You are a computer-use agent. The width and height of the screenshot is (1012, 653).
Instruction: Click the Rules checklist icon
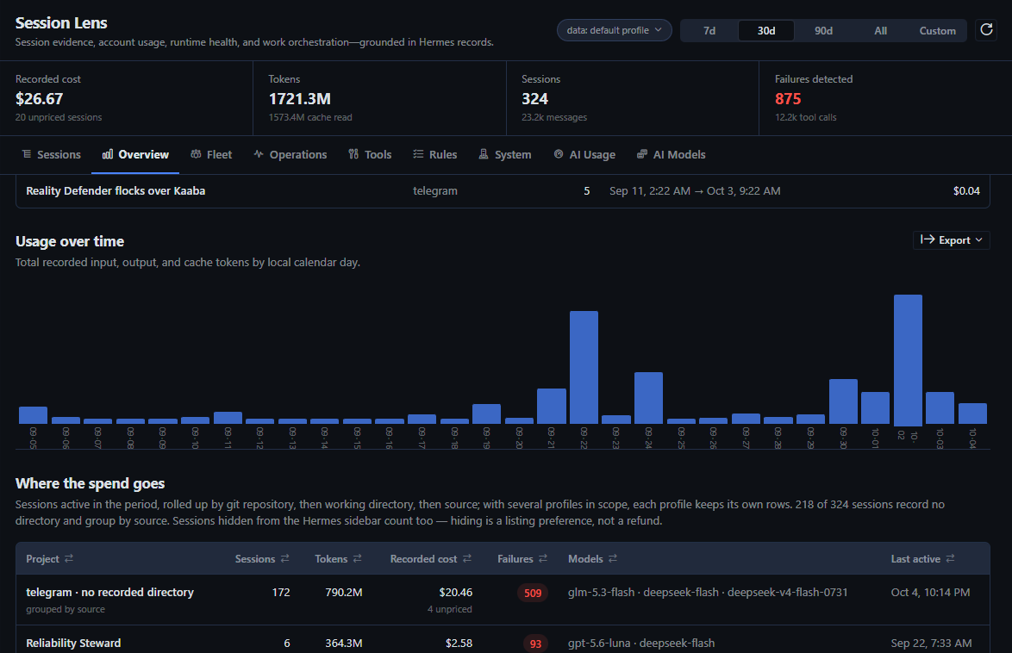click(x=418, y=154)
